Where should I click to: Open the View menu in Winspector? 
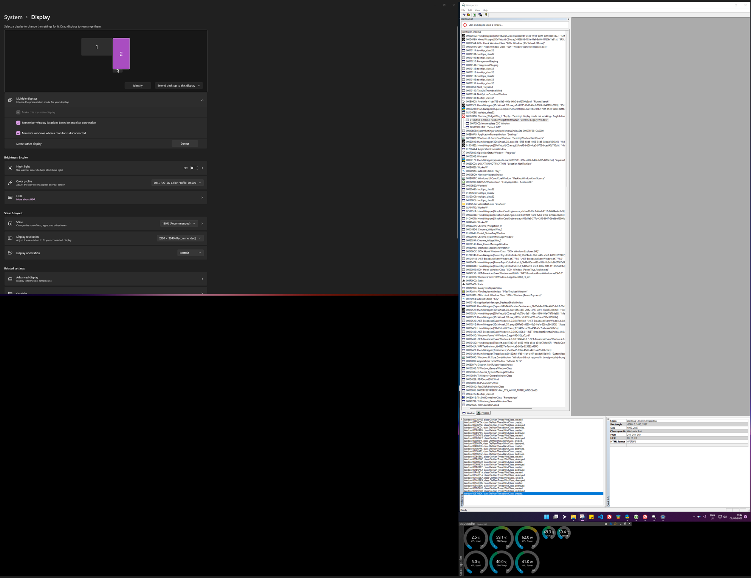click(477, 10)
